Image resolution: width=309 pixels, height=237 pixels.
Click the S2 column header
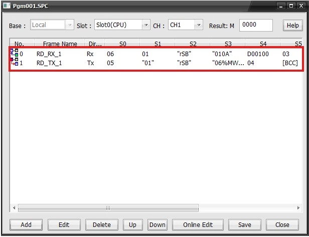pyautogui.click(x=193, y=43)
